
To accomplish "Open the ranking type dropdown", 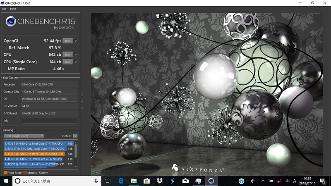I will click(x=24, y=136).
